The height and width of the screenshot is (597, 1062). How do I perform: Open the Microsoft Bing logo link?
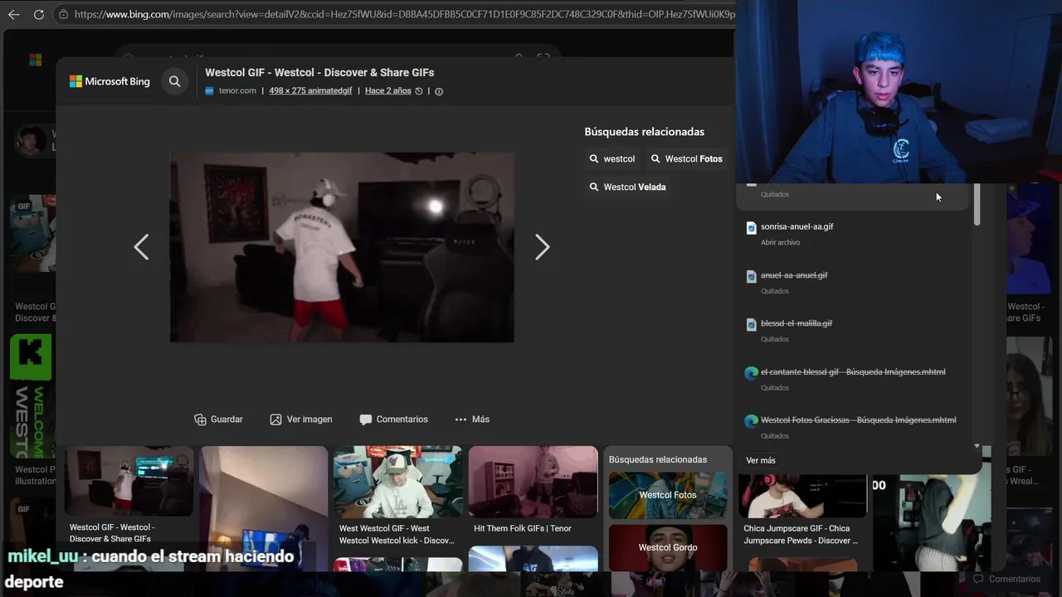pyautogui.click(x=110, y=81)
